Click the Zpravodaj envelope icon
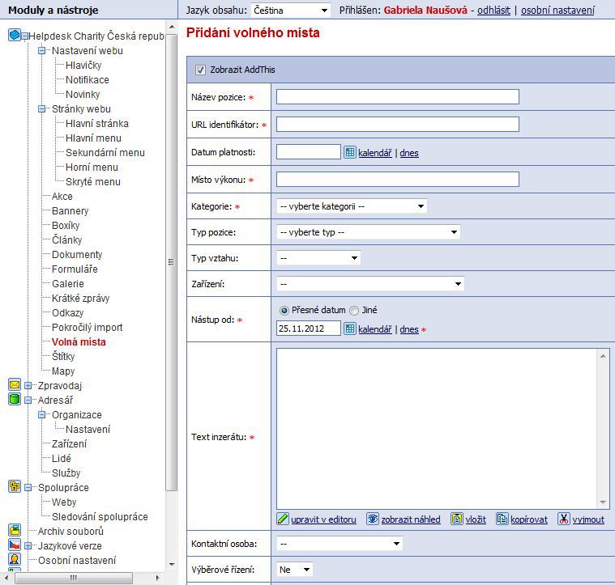This screenshot has height=585, width=615. 15,385
